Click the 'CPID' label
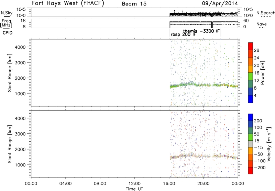Viewport: 275px width, 191px height. [8, 33]
